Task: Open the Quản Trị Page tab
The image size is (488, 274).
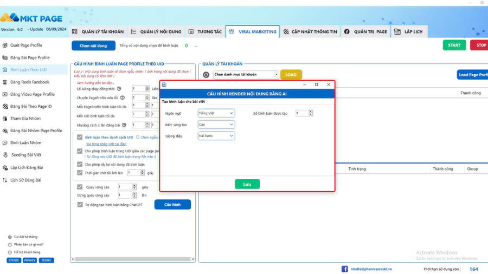Action: pyautogui.click(x=366, y=32)
